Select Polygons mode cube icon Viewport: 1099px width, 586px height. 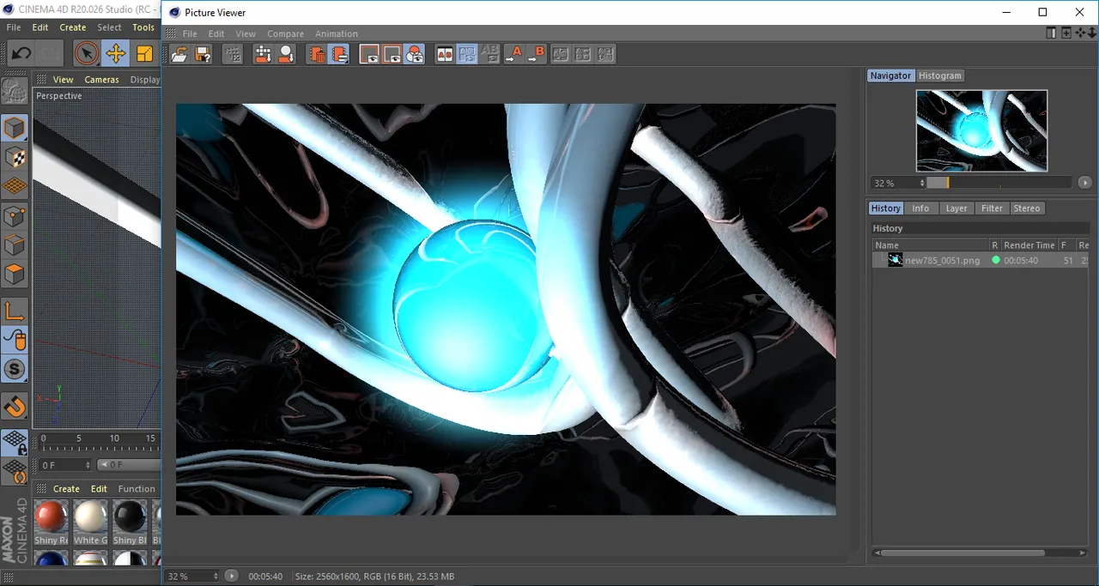(15, 275)
